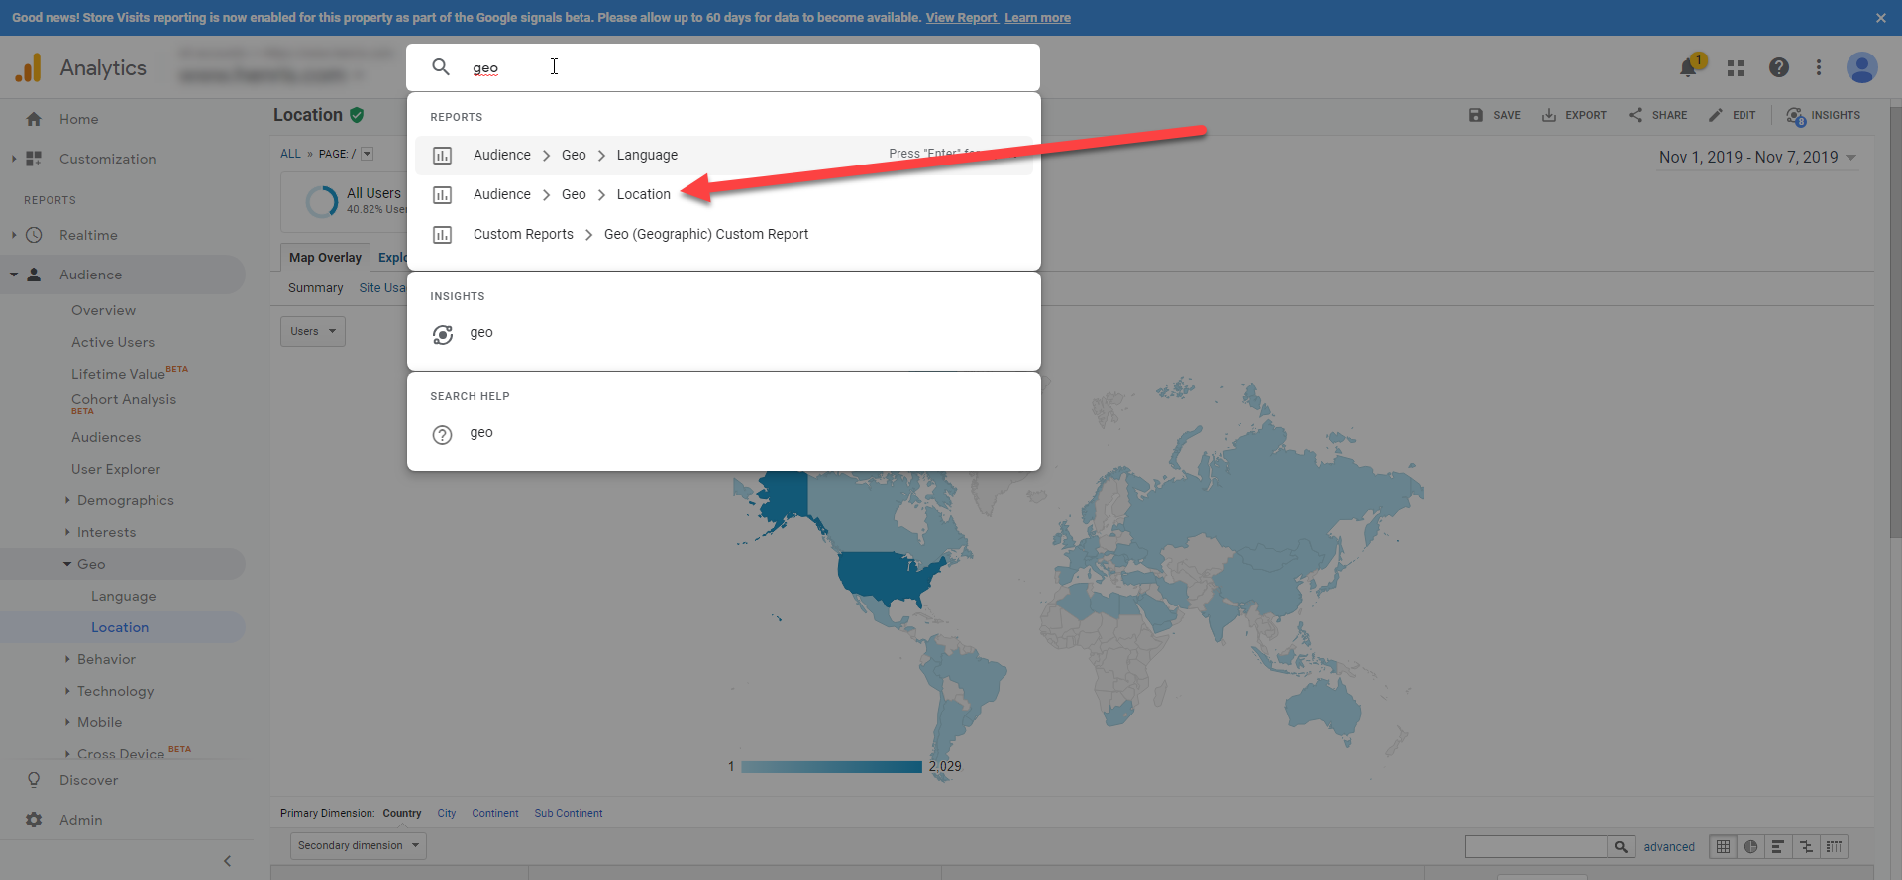Click the table search input field
Viewport: 1902px width, 880px height.
click(x=1535, y=846)
